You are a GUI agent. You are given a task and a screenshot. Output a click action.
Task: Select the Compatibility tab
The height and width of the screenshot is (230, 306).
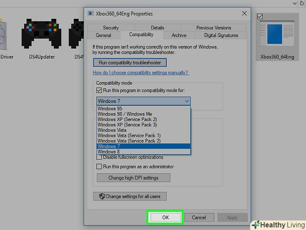coord(141,35)
